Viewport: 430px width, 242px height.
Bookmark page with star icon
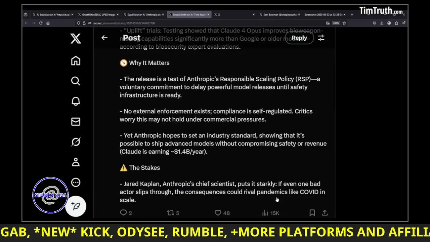coord(344,23)
